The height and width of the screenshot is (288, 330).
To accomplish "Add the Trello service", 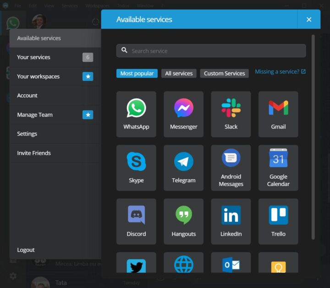I will [278, 221].
